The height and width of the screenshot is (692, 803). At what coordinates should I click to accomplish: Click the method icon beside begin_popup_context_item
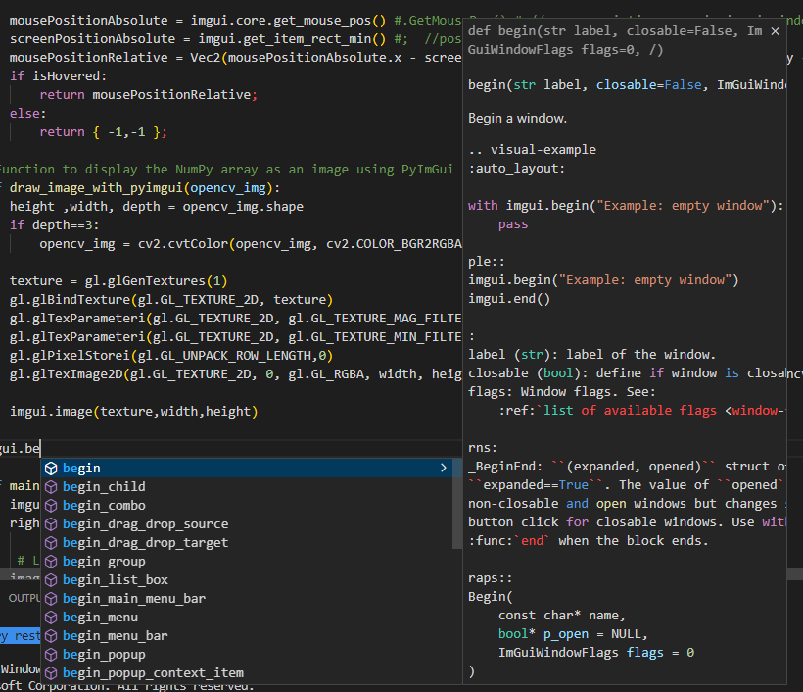[x=51, y=673]
